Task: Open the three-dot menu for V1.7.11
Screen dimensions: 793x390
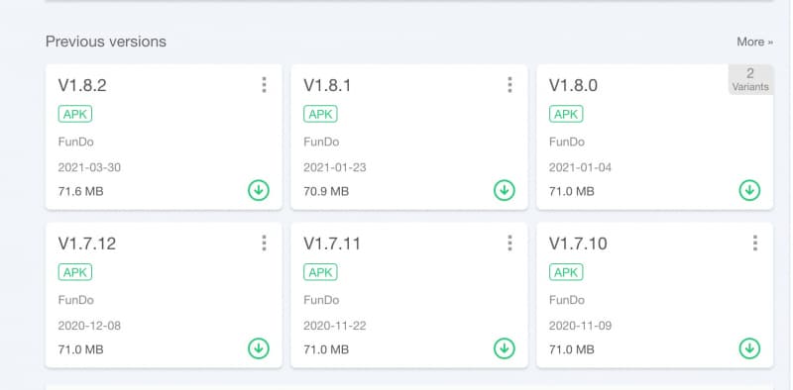Action: click(x=510, y=243)
